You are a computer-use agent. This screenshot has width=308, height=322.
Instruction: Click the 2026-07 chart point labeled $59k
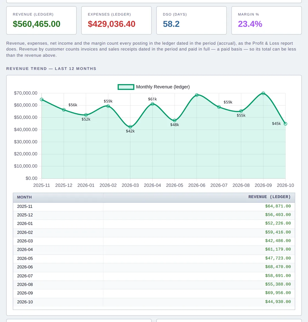tap(219, 107)
